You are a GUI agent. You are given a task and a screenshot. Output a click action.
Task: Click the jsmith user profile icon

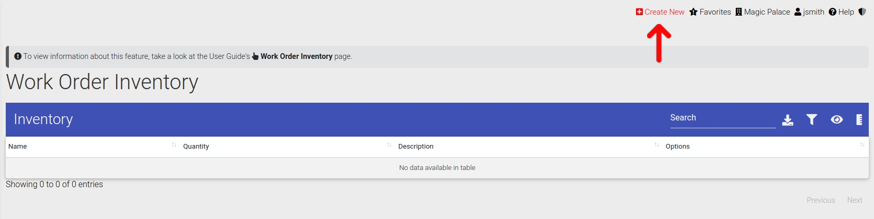(798, 12)
